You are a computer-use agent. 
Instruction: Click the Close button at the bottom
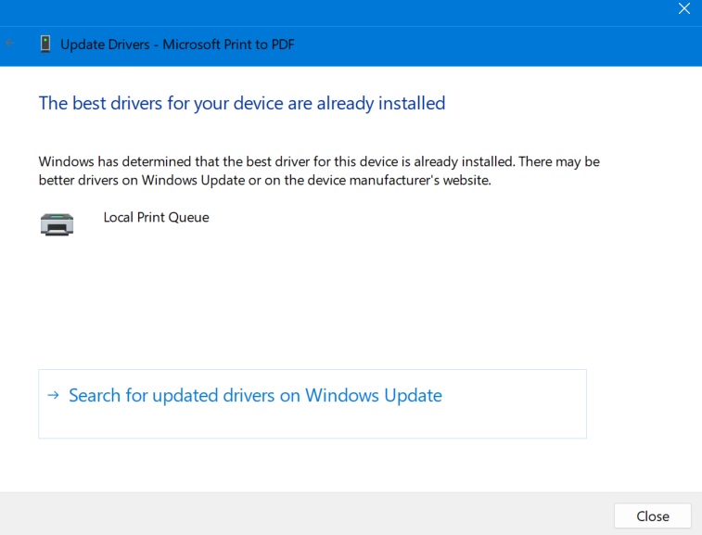652,516
